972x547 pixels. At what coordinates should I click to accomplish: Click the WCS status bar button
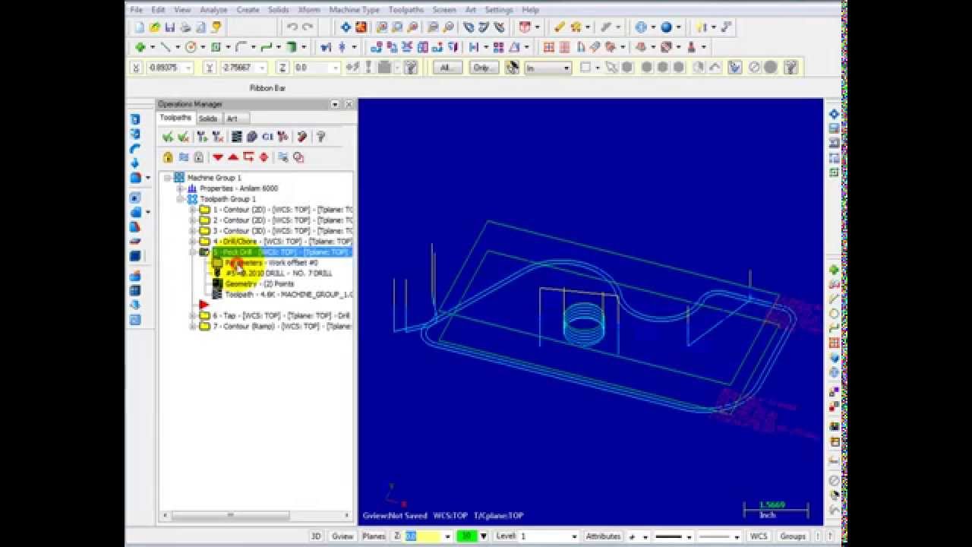click(759, 536)
